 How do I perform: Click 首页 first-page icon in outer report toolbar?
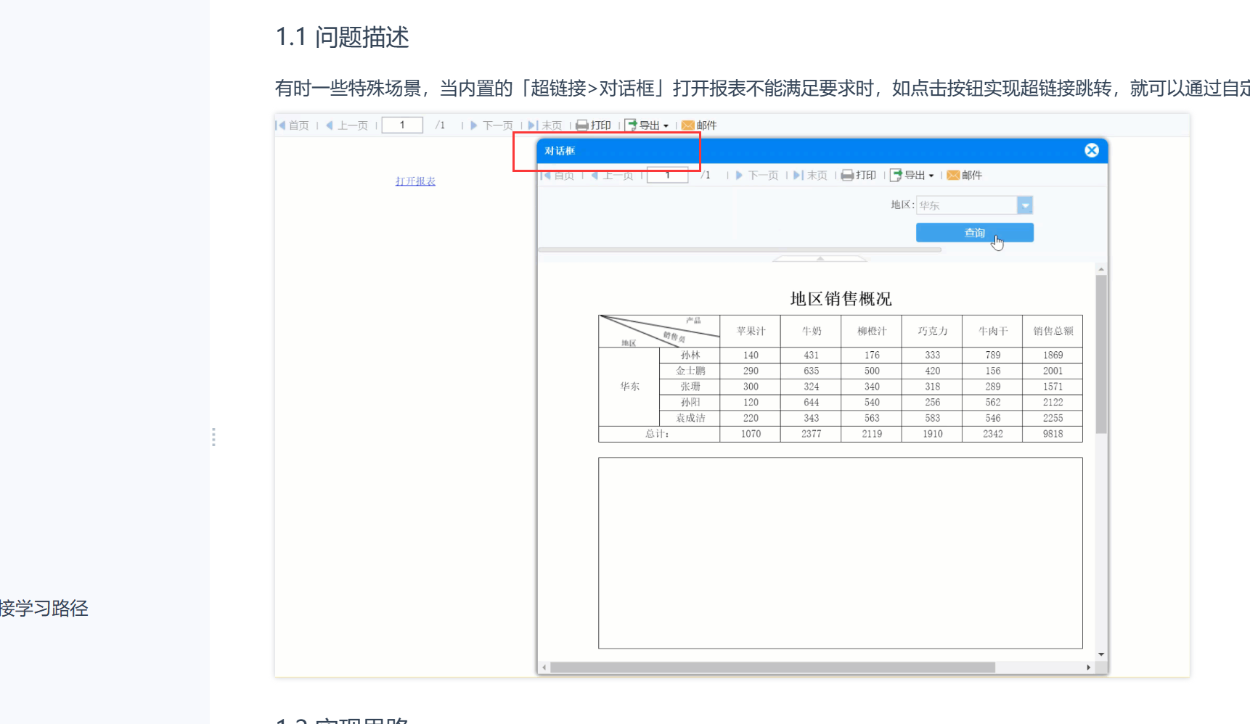pyautogui.click(x=281, y=126)
